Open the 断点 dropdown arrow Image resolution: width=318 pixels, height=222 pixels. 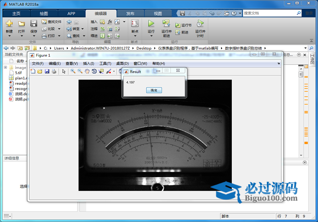135,36
